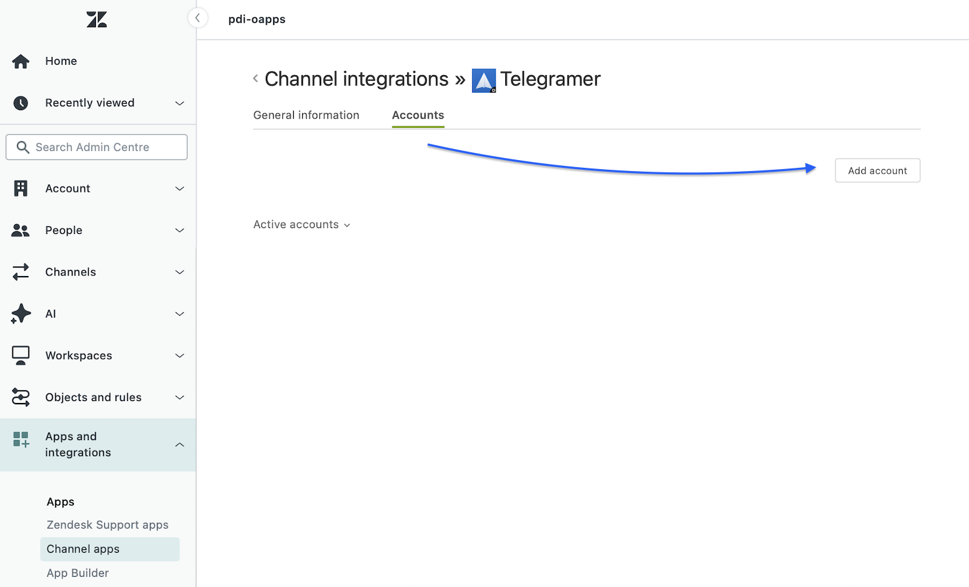Open the Zendesk Support apps page
Screen dimensions: 969x587
click(107, 525)
